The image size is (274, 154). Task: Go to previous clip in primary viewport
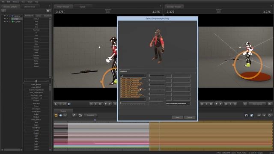pos(96,104)
